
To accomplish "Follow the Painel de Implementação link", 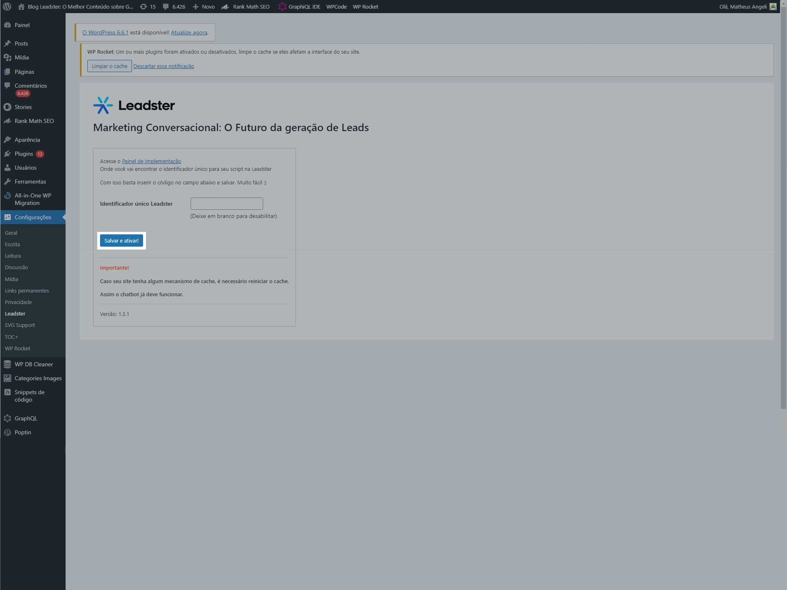I will [151, 161].
